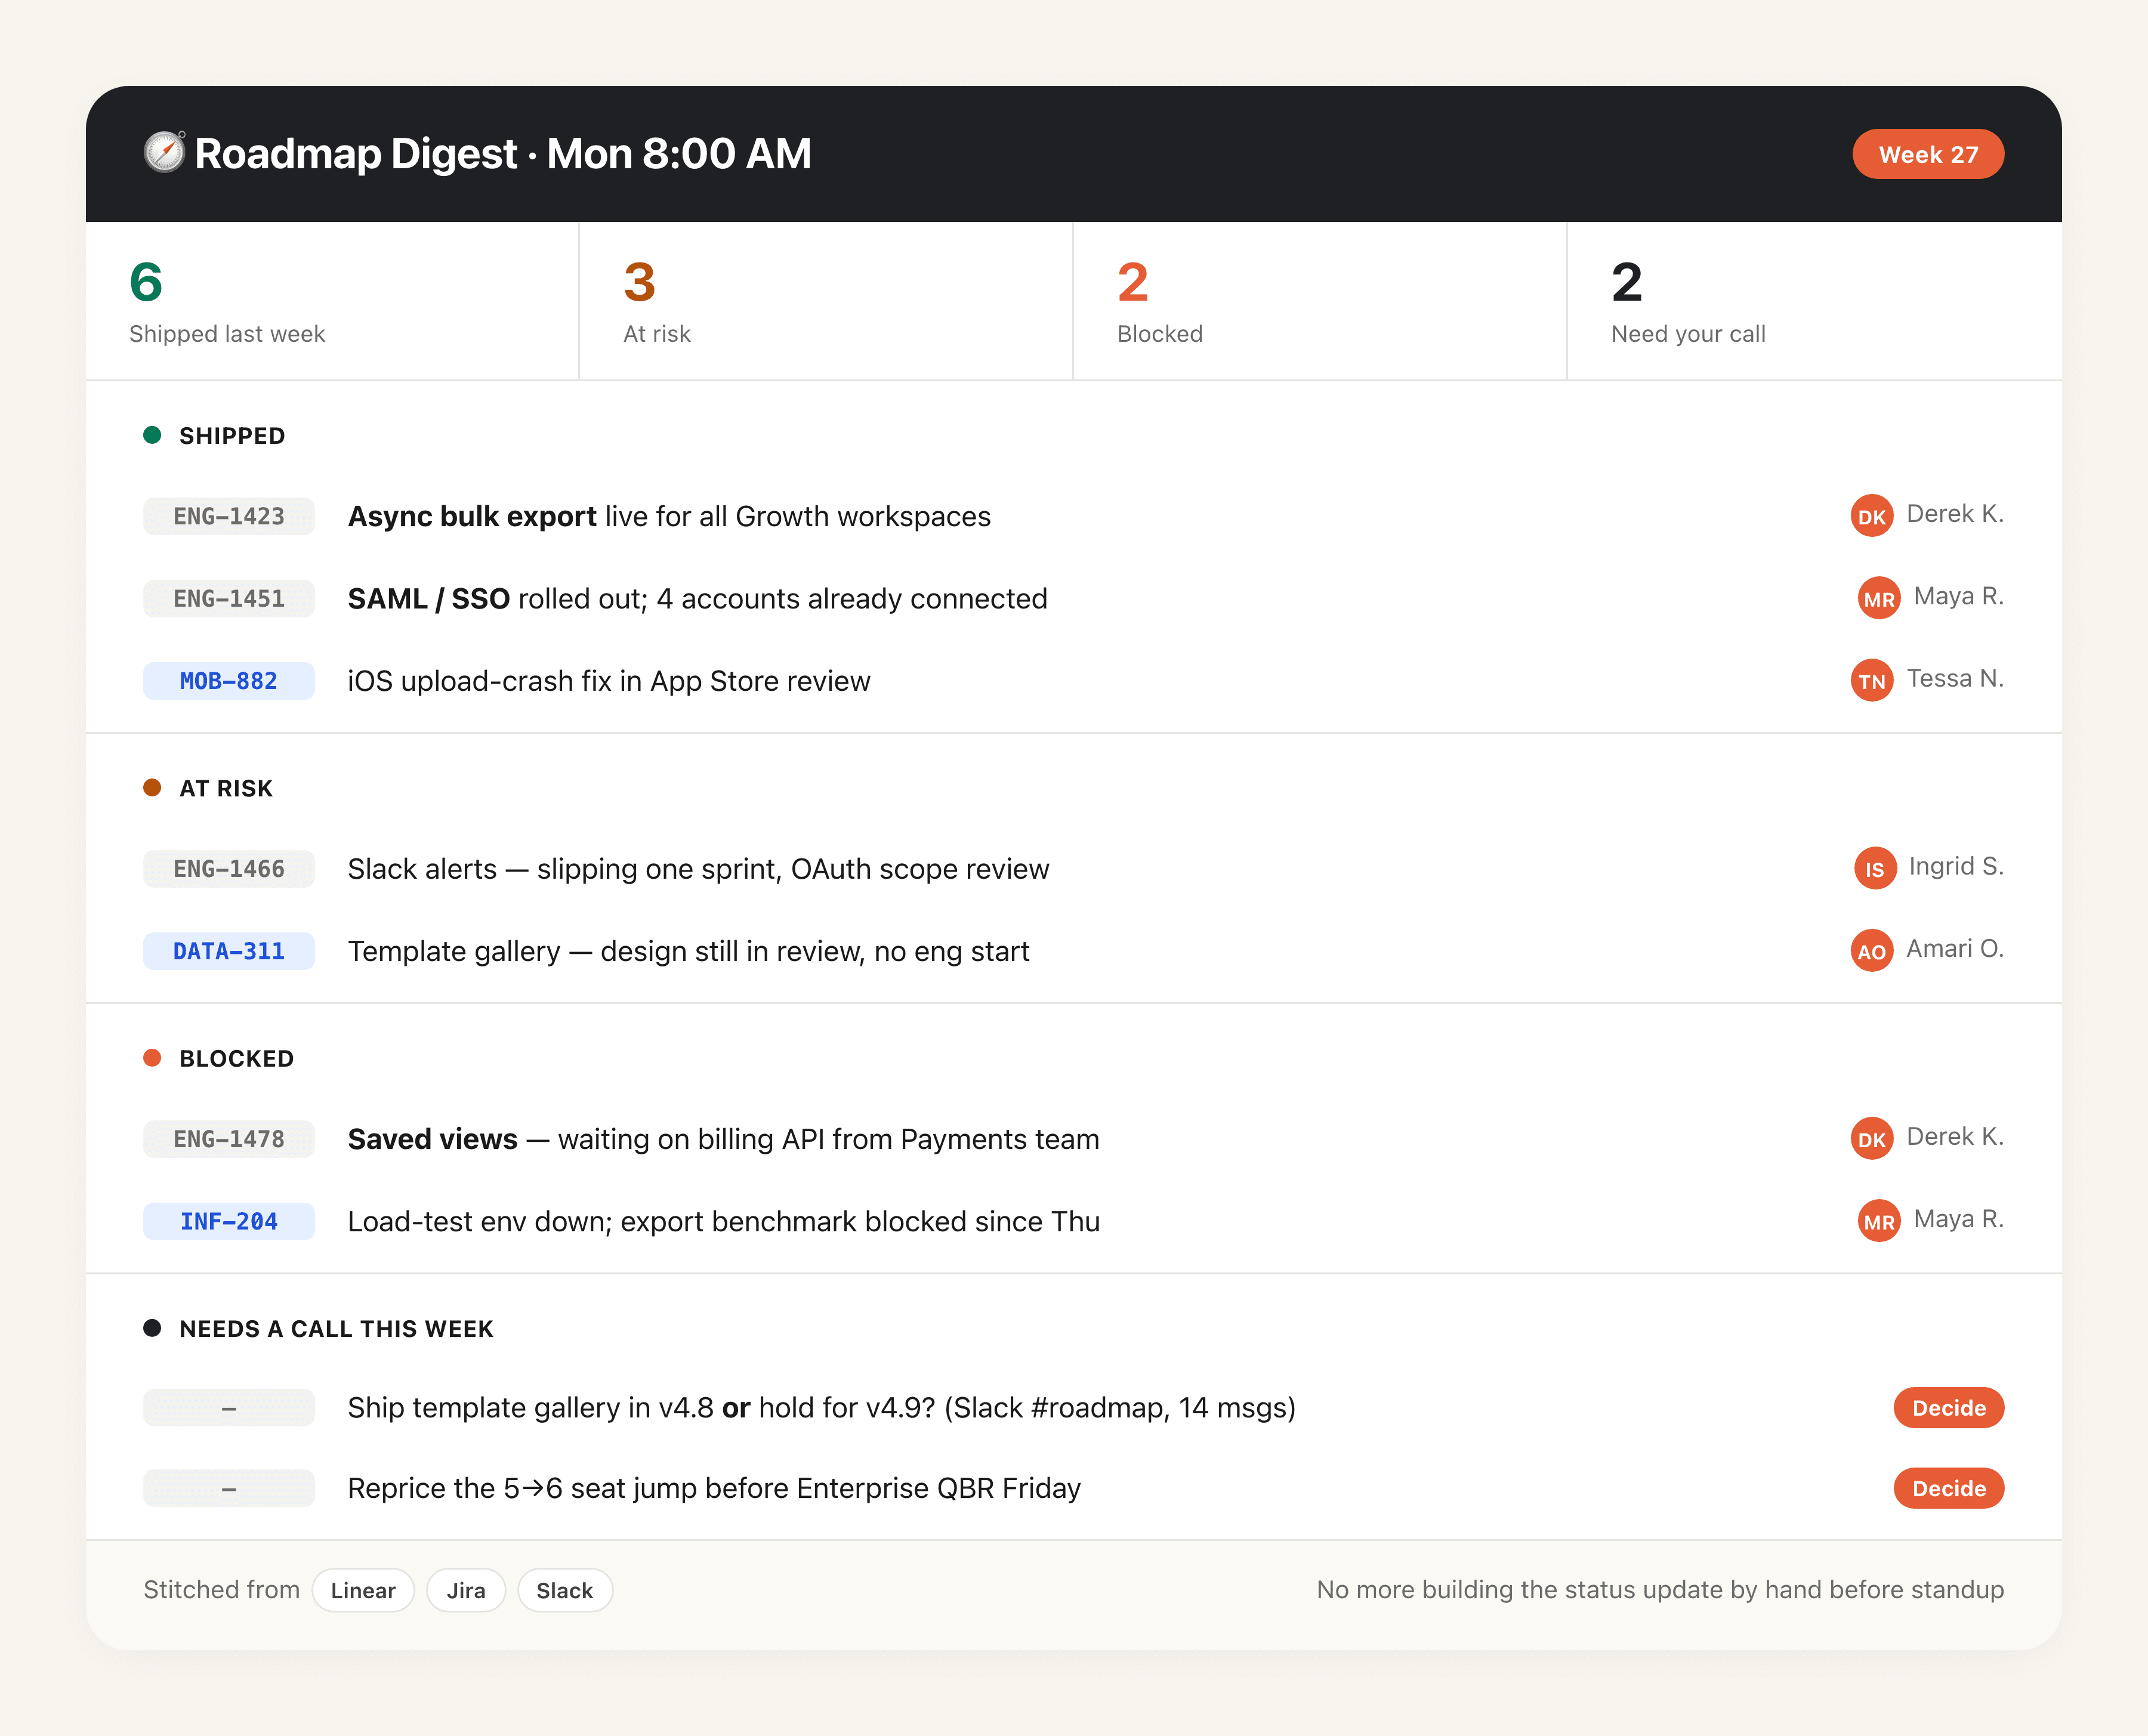Click AO avatar for Amari O.
2148x1736 pixels.
[1871, 951]
